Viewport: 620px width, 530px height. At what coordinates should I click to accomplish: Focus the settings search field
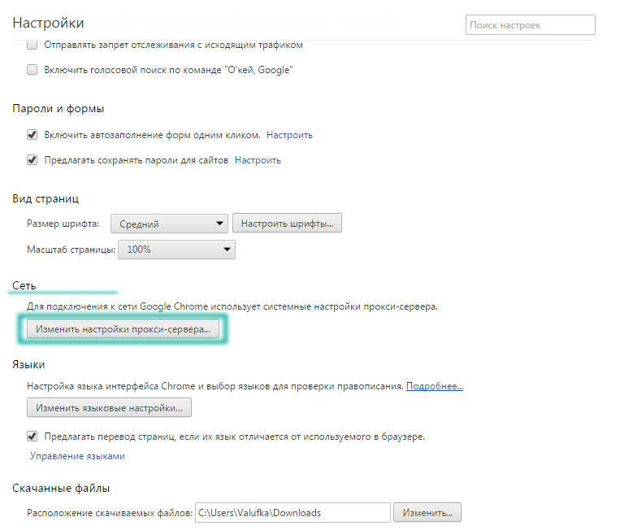tap(531, 25)
